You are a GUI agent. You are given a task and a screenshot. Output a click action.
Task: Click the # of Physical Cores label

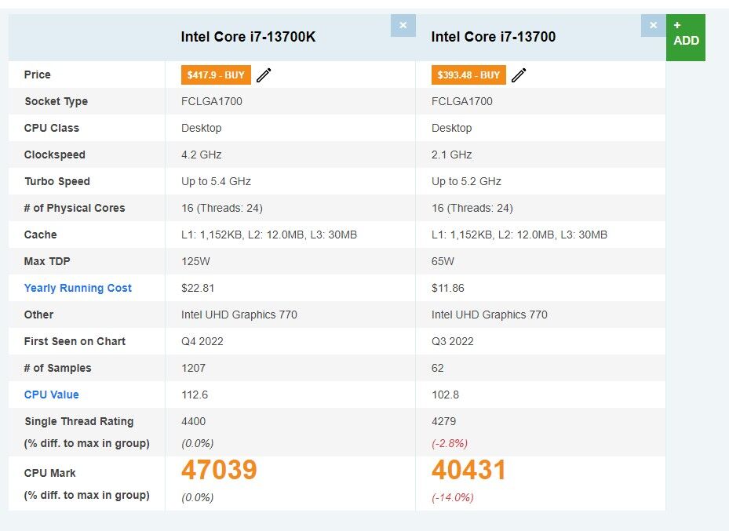pos(75,208)
